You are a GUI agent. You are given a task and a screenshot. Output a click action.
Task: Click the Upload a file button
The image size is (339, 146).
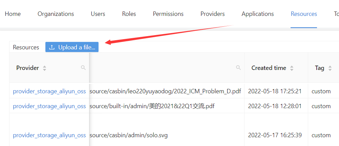coord(72,47)
